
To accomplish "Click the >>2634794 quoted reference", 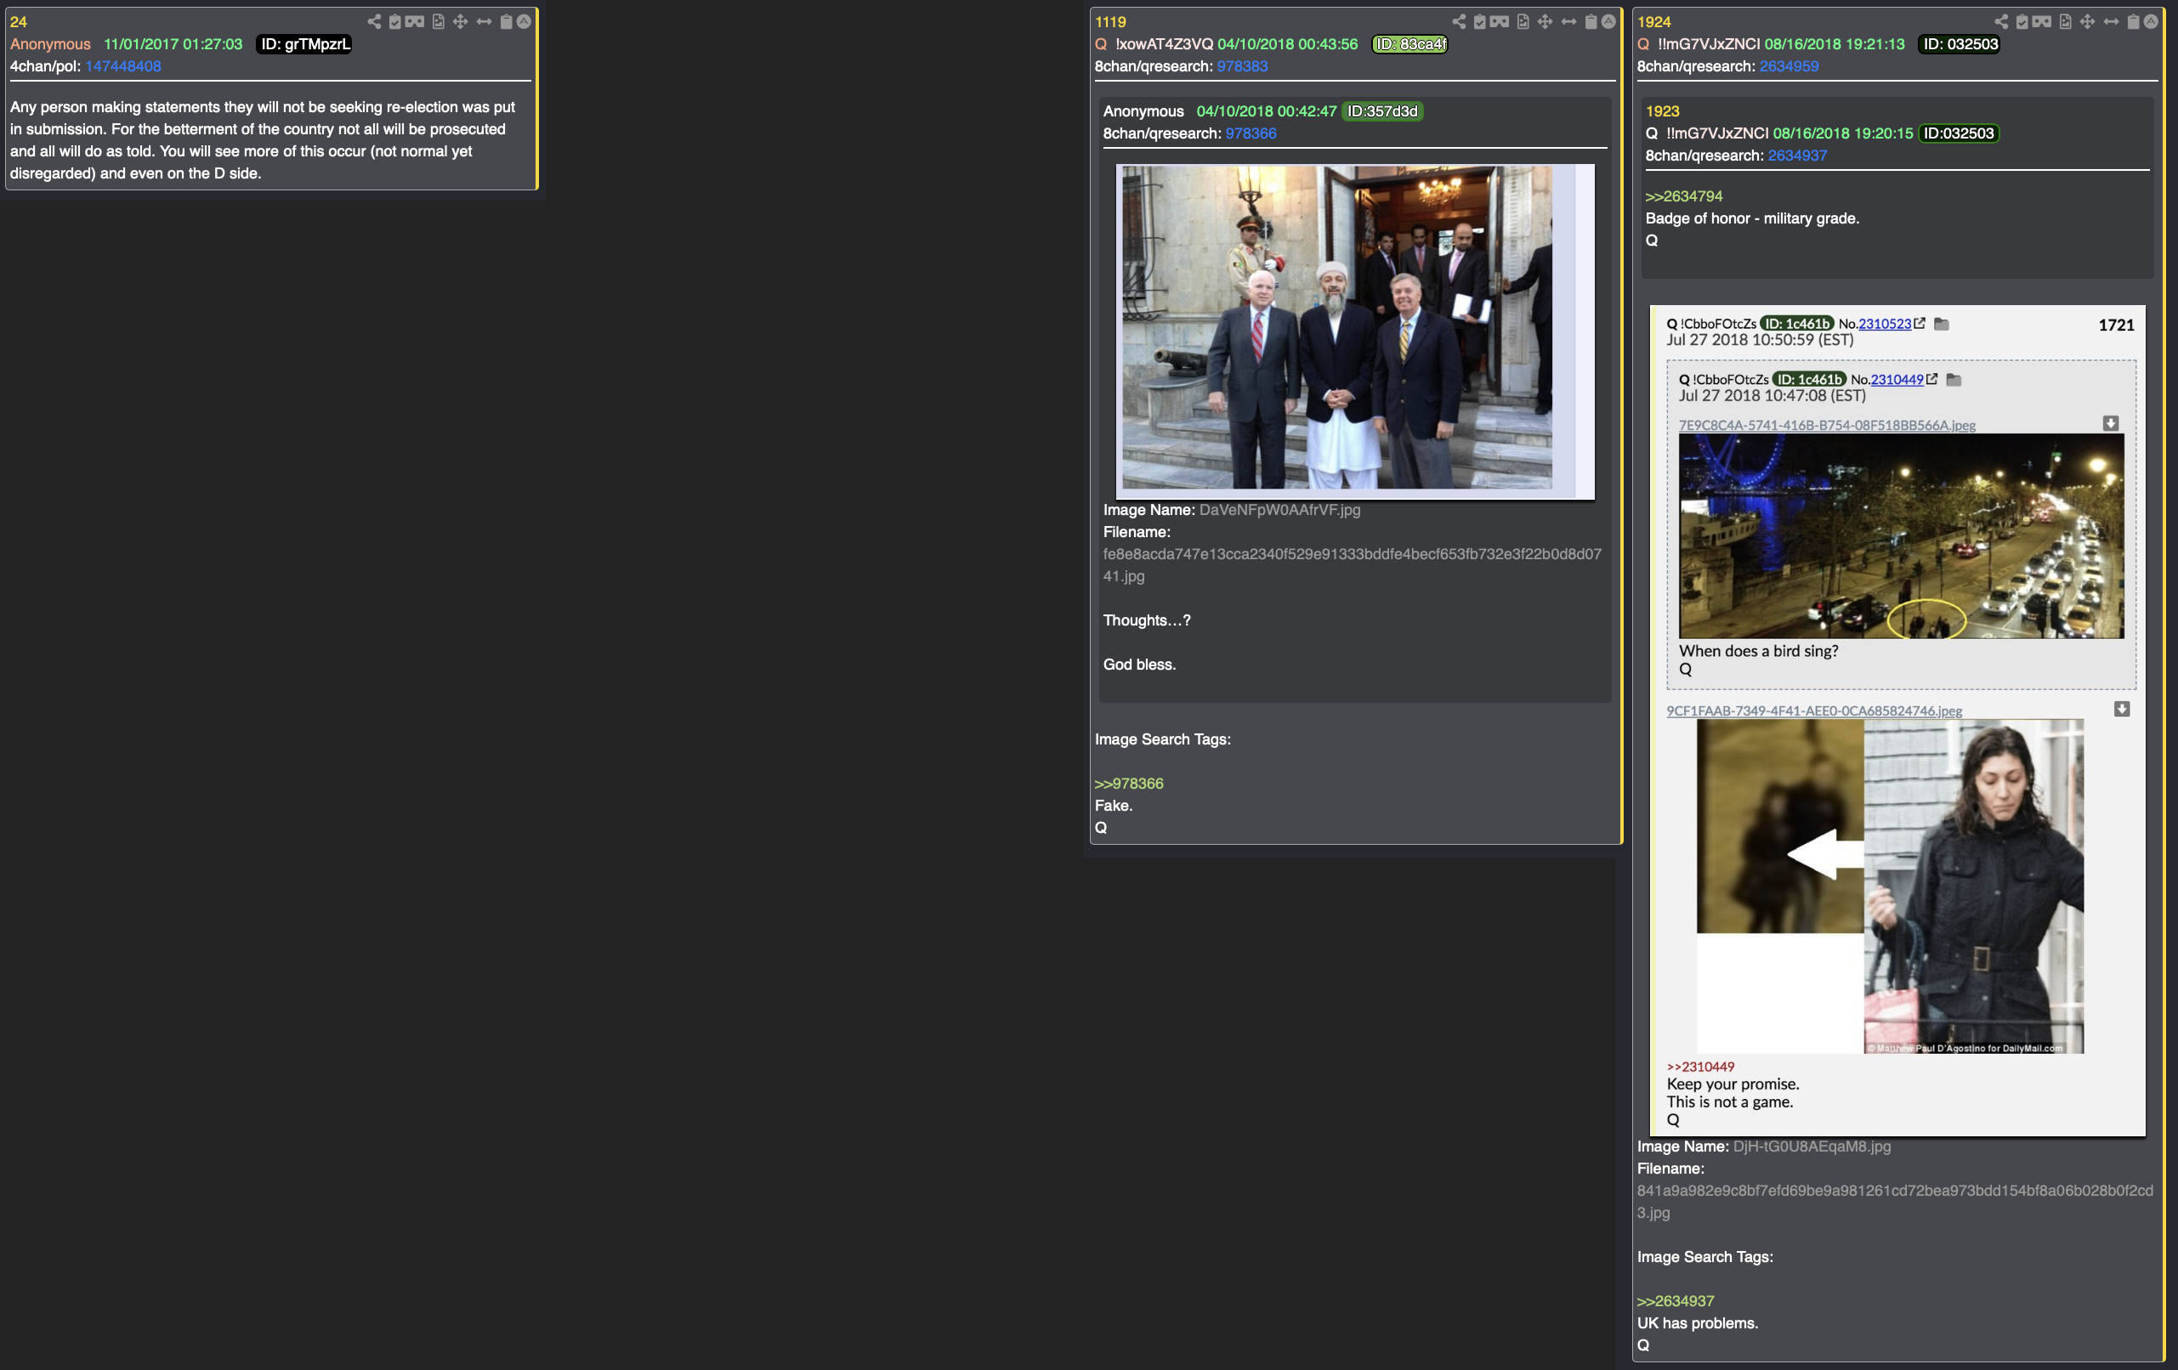I will (1683, 196).
